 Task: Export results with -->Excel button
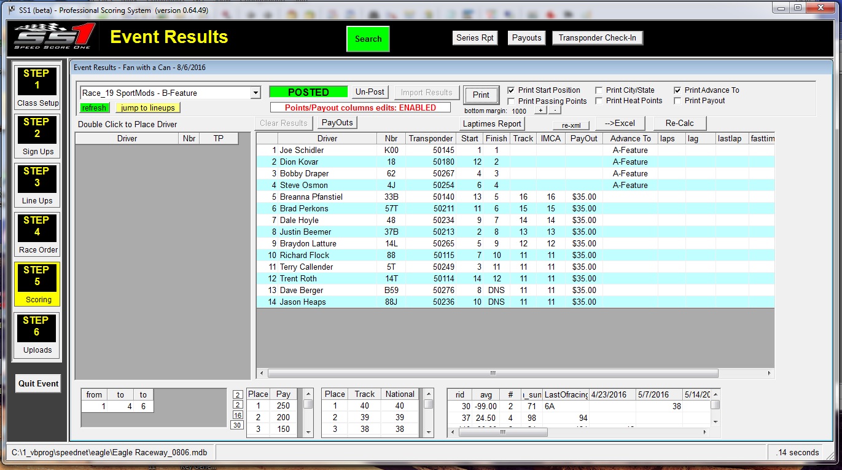[620, 123]
